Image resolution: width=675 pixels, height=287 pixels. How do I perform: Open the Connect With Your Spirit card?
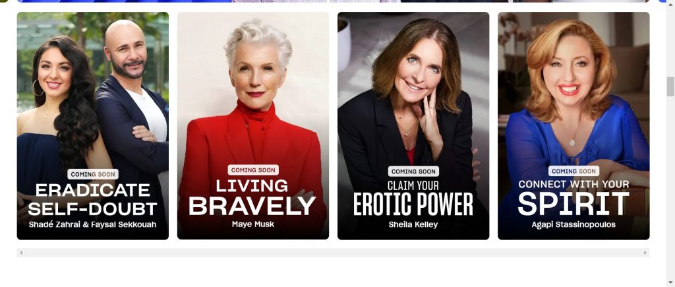(573, 125)
